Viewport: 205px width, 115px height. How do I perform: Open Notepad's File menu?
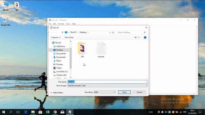click(50, 24)
